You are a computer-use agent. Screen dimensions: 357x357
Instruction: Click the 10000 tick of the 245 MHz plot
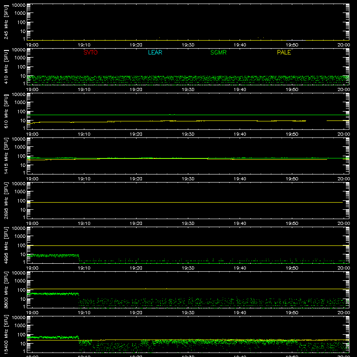pos(19,5)
